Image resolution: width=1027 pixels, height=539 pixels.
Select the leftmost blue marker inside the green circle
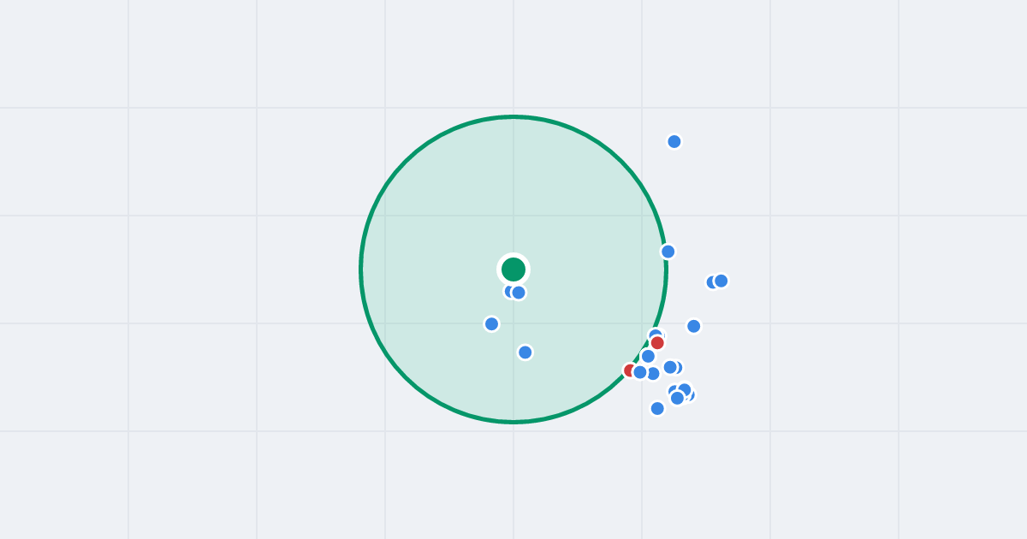pos(491,323)
